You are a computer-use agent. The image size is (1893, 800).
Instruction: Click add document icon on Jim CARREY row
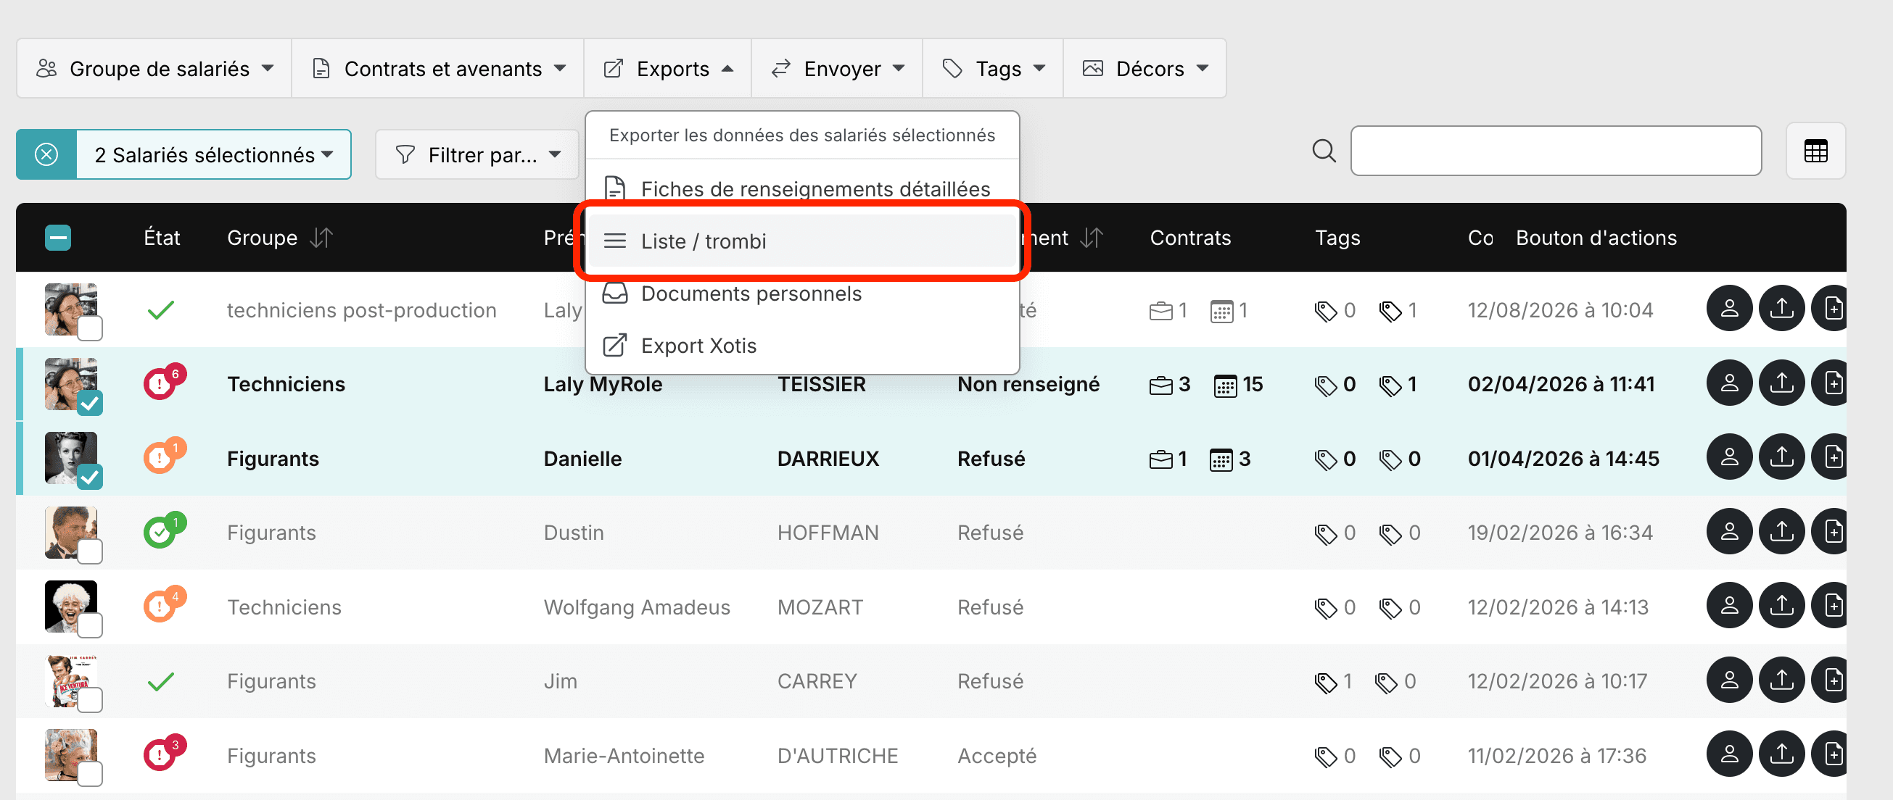1832,680
